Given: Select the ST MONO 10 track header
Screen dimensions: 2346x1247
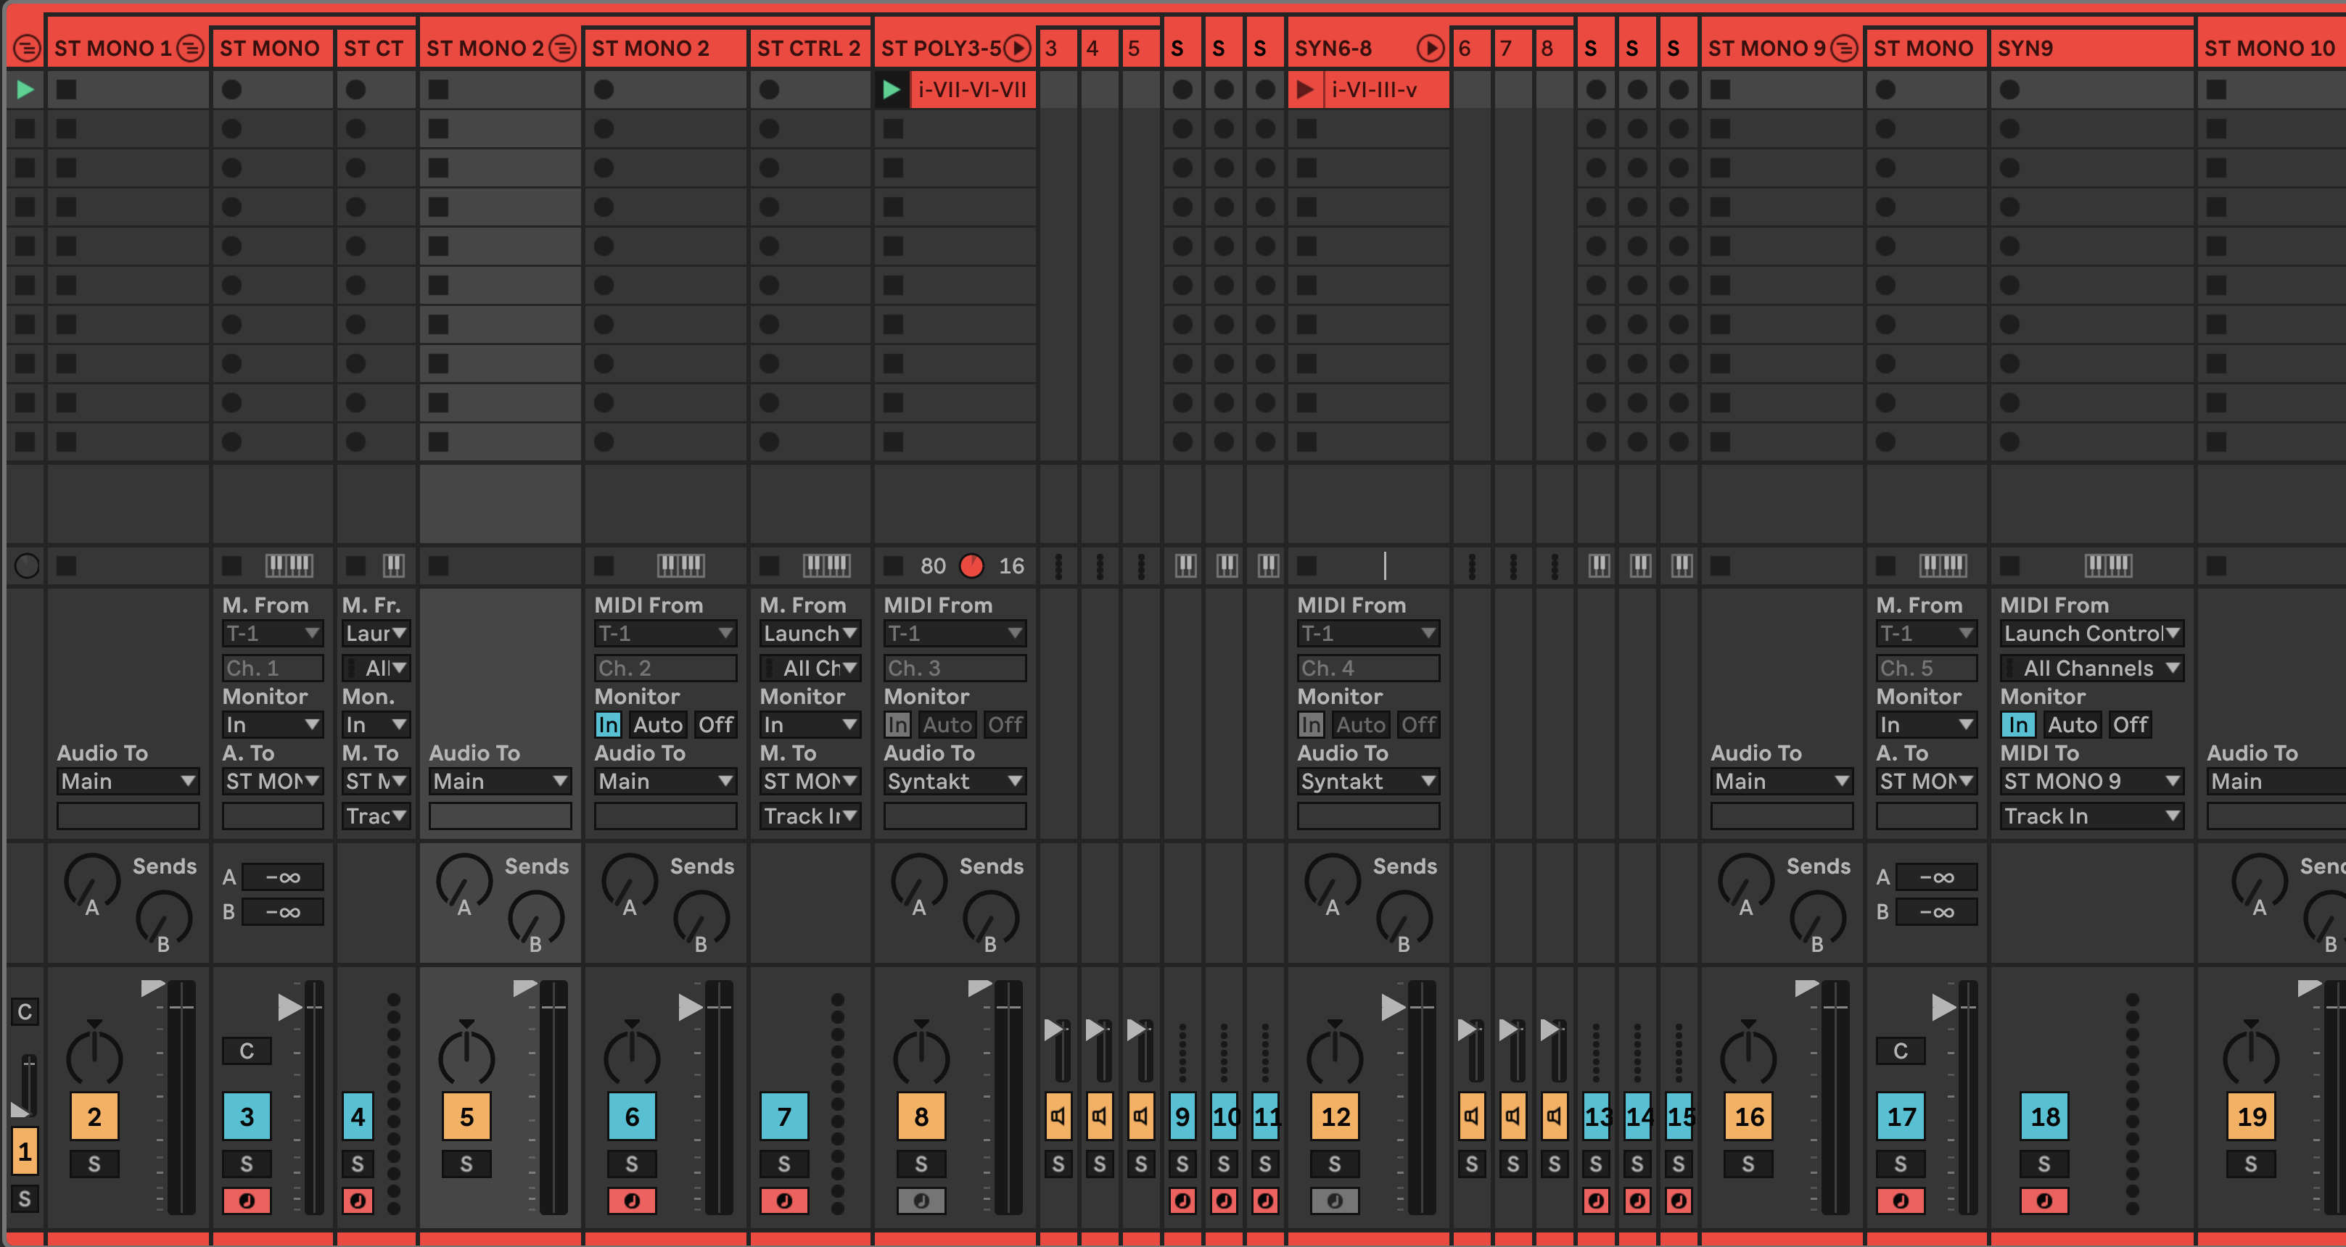Looking at the screenshot, I should click(x=2268, y=49).
